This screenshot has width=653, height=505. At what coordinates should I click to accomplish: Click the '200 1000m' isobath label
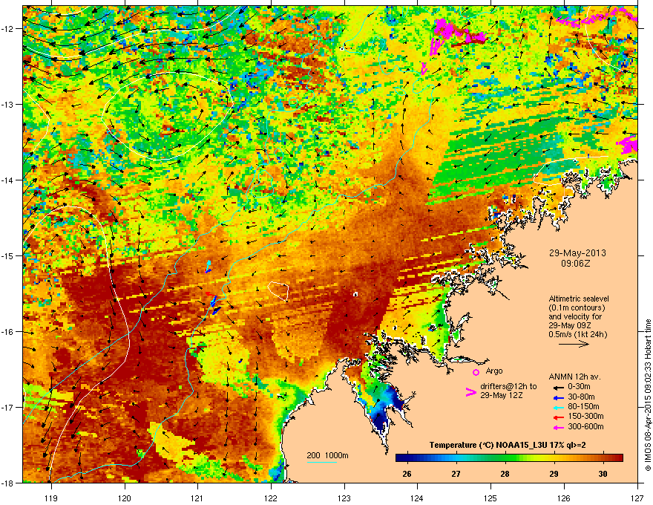[x=327, y=455]
